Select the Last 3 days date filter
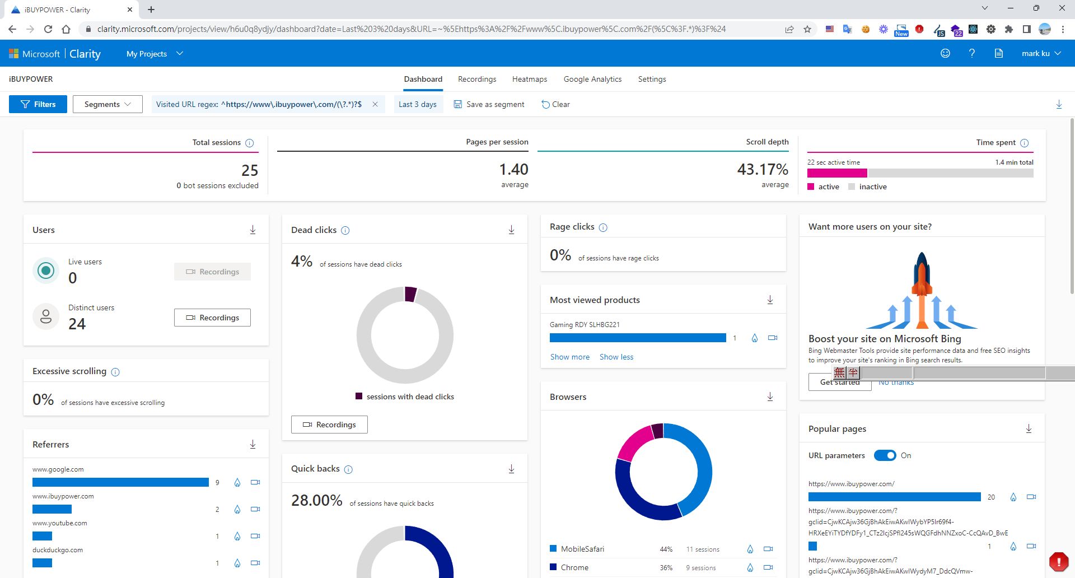This screenshot has height=578, width=1075. pos(417,104)
